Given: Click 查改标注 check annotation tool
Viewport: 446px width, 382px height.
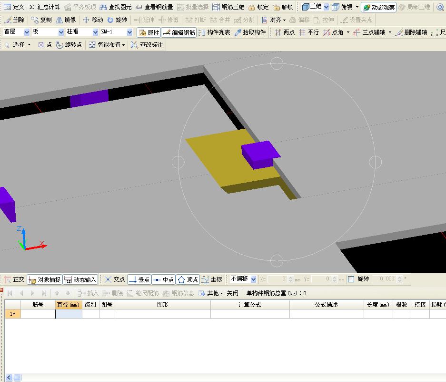Looking at the screenshot, I should coord(147,45).
